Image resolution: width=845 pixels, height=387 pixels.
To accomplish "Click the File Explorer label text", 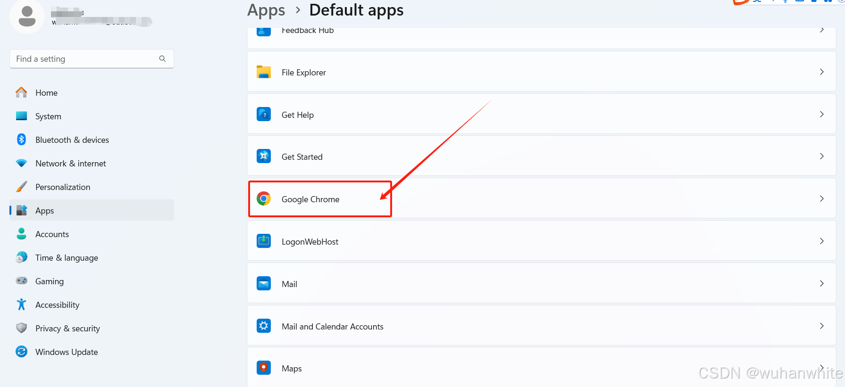I will [304, 73].
